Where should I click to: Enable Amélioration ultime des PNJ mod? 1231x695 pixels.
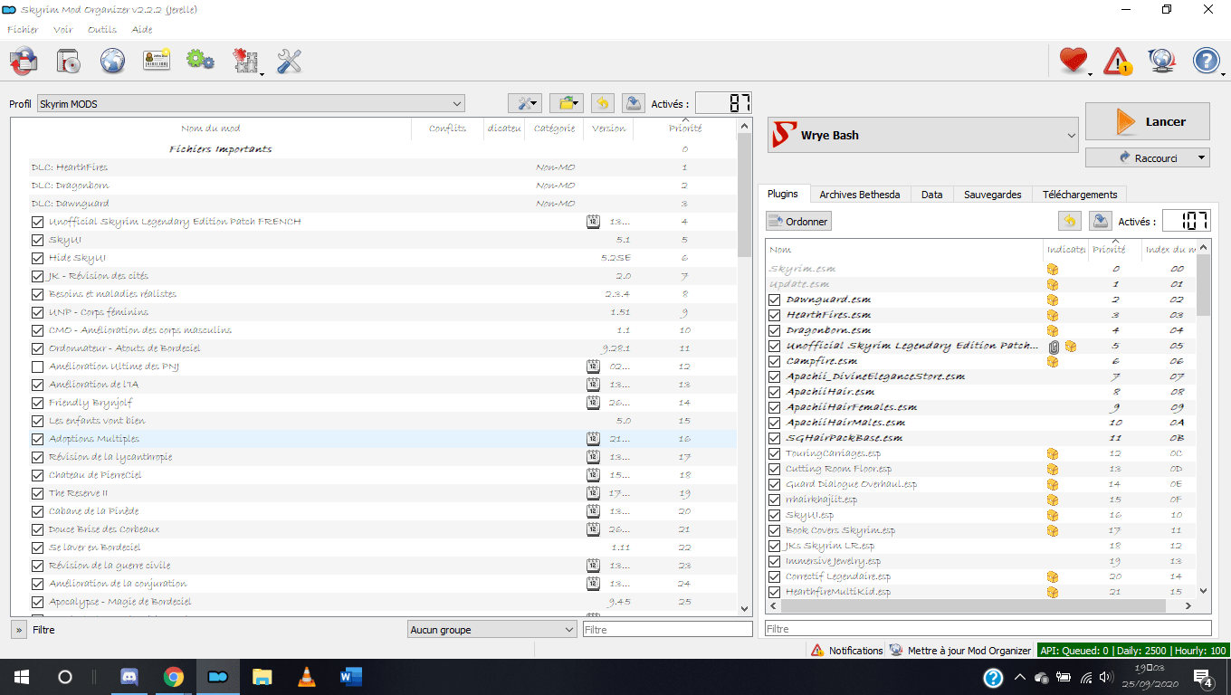pos(37,367)
